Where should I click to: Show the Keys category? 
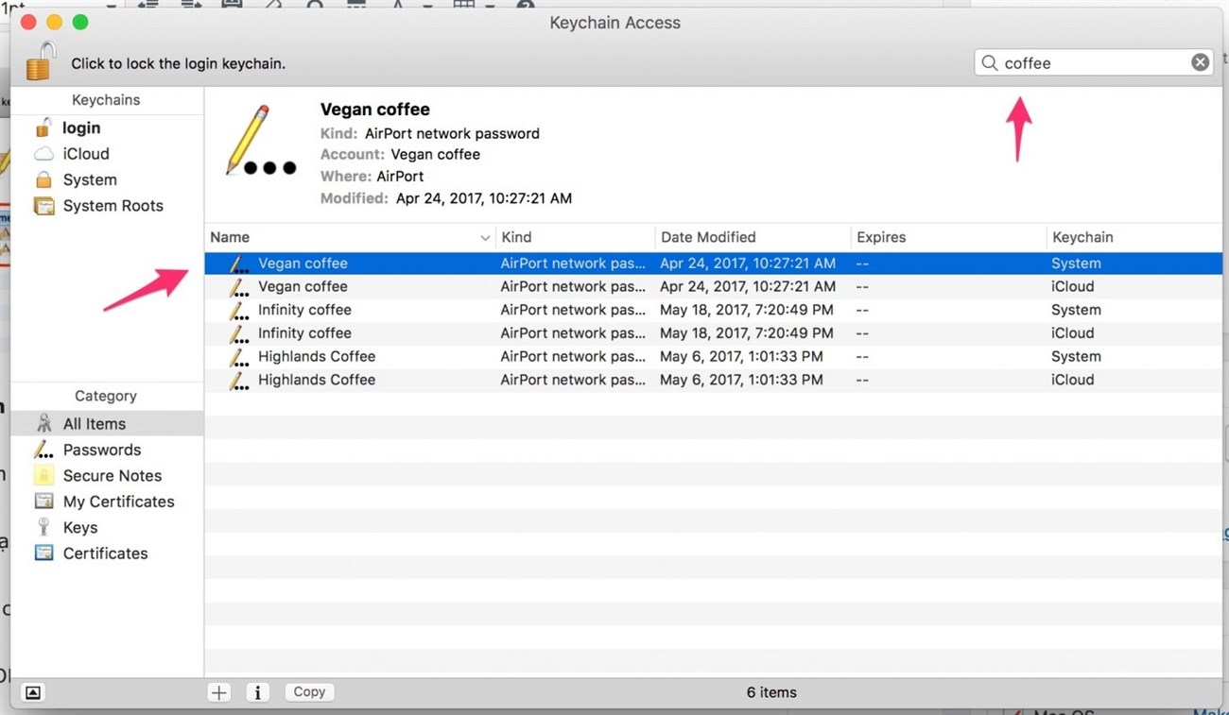(x=79, y=528)
